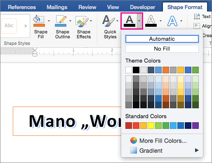
Task: Click the Text Direction icon
Action: [x=197, y=16]
